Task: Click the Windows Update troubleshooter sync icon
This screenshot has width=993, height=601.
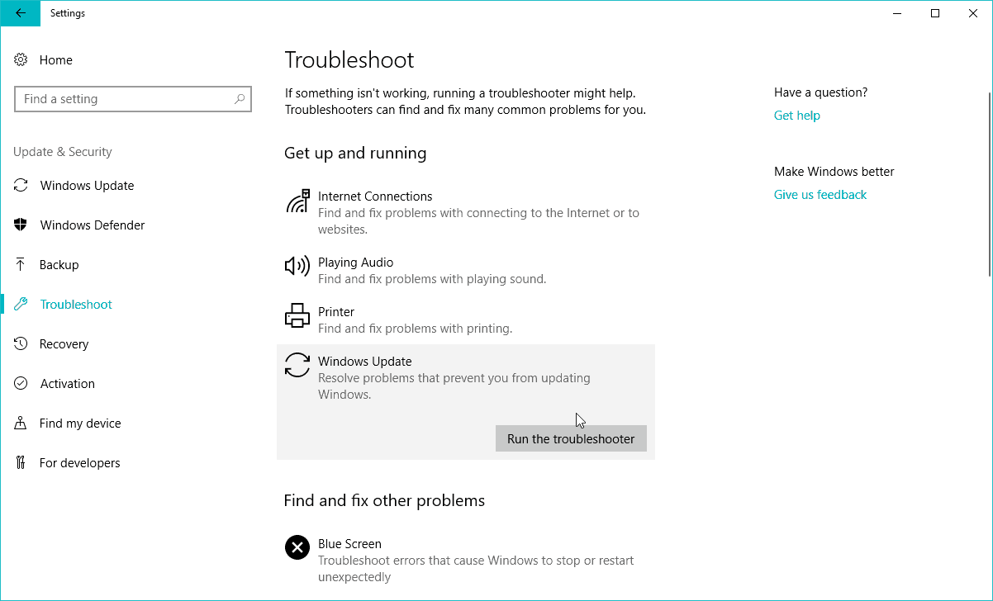Action: [297, 365]
